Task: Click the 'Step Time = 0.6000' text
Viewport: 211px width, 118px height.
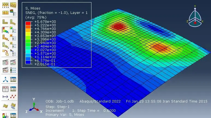Action: (96, 111)
